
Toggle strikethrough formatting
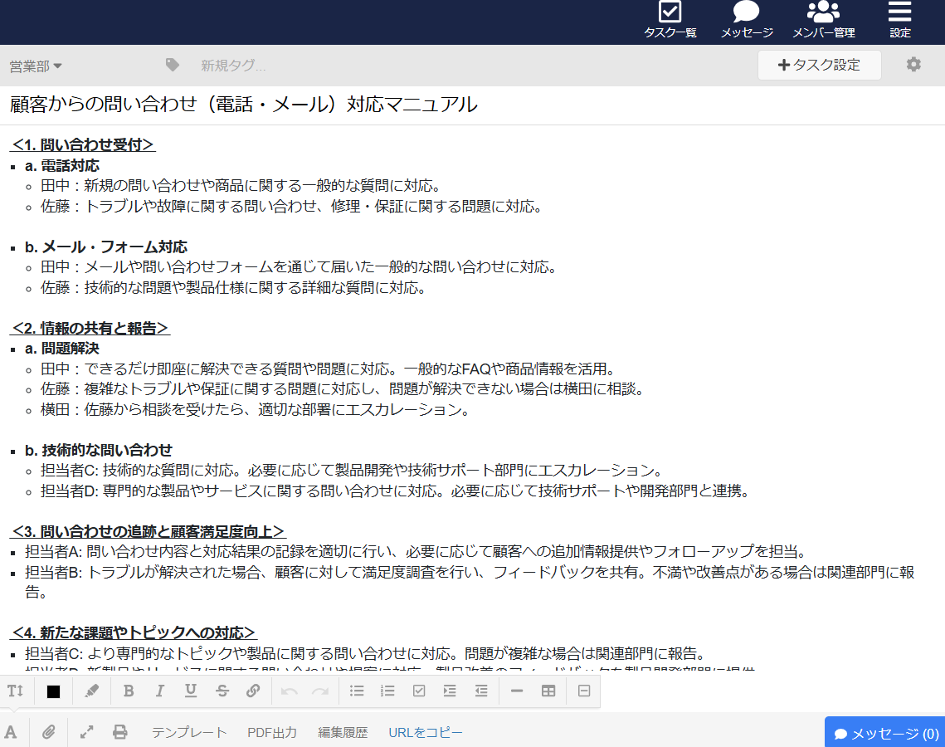pos(222,691)
